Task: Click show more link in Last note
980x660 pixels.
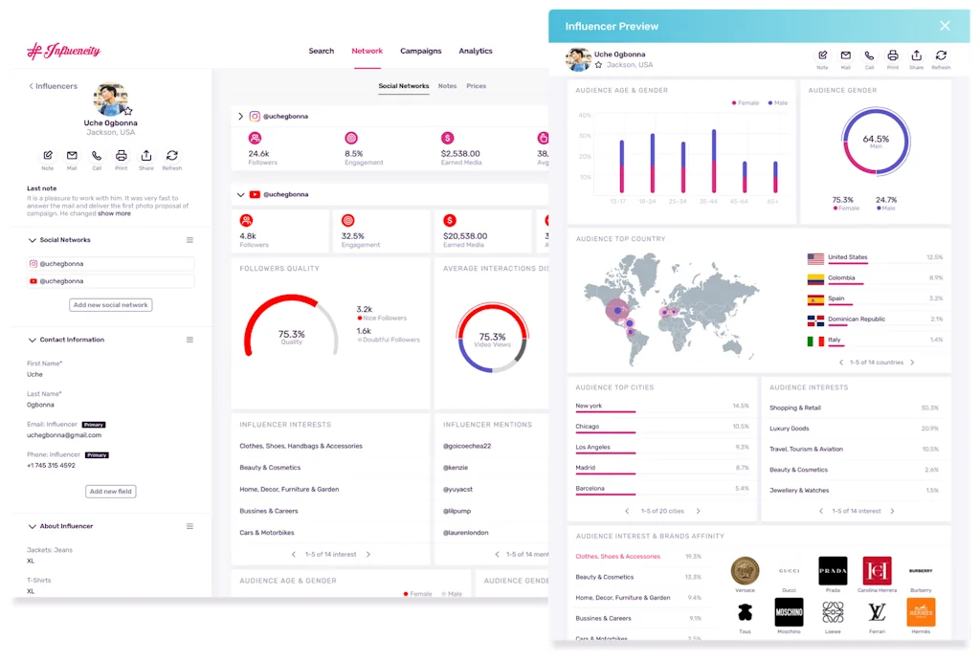Action: pyautogui.click(x=115, y=213)
